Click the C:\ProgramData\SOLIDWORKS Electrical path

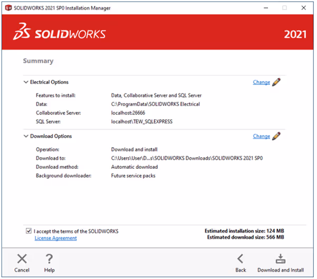click(156, 104)
